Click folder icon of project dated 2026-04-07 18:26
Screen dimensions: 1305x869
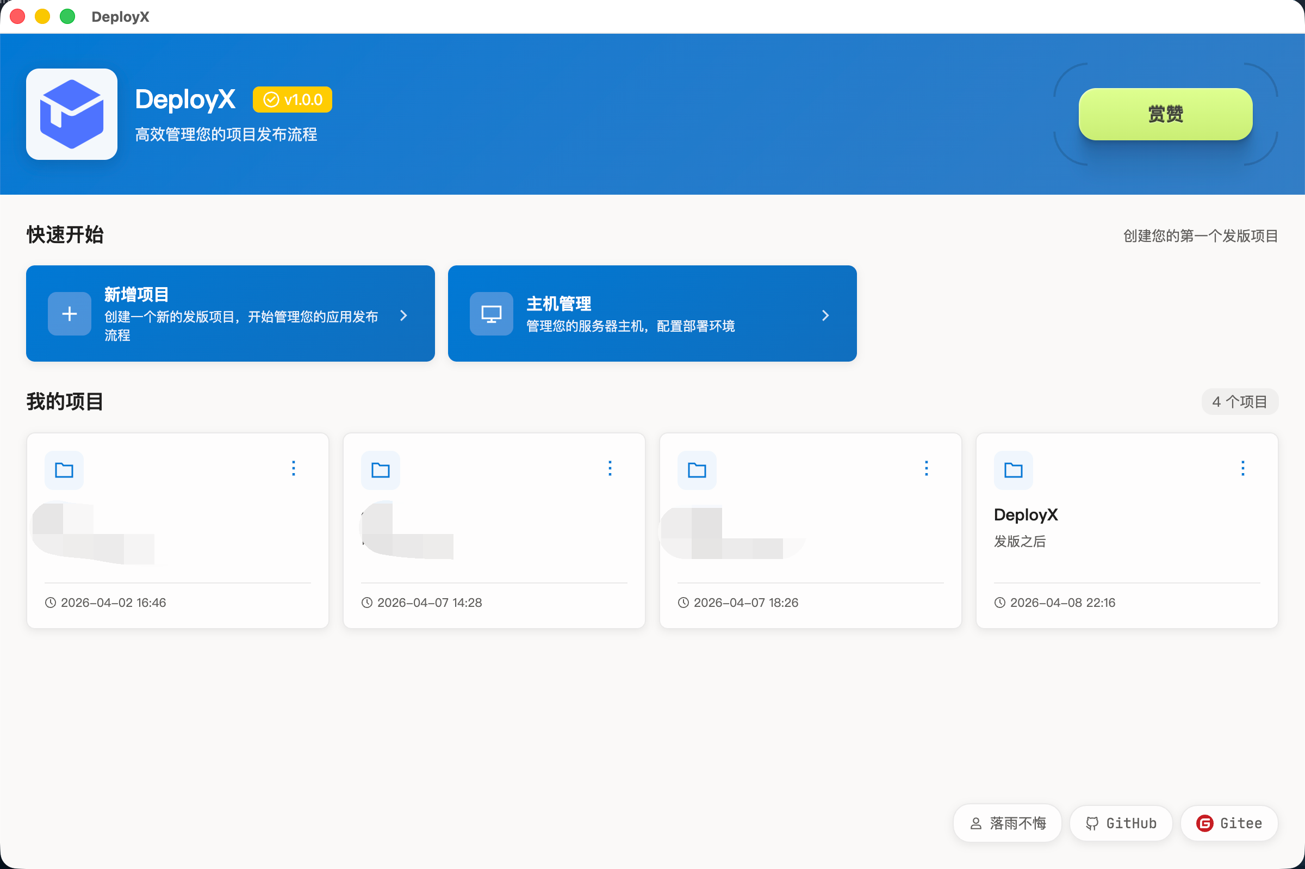(x=697, y=470)
